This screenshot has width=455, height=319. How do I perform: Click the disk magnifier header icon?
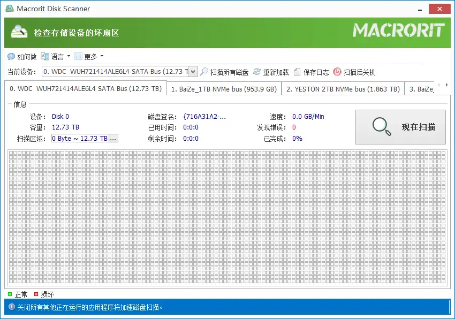[x=19, y=32]
